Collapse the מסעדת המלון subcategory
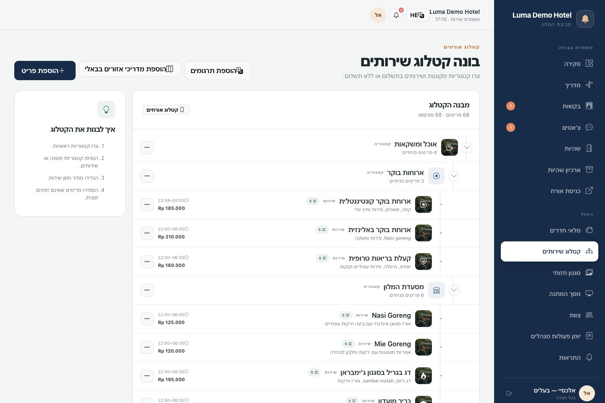The width and height of the screenshot is (605, 403). click(x=454, y=290)
